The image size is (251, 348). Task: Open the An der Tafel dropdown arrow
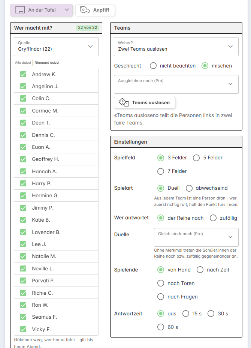tap(67, 10)
